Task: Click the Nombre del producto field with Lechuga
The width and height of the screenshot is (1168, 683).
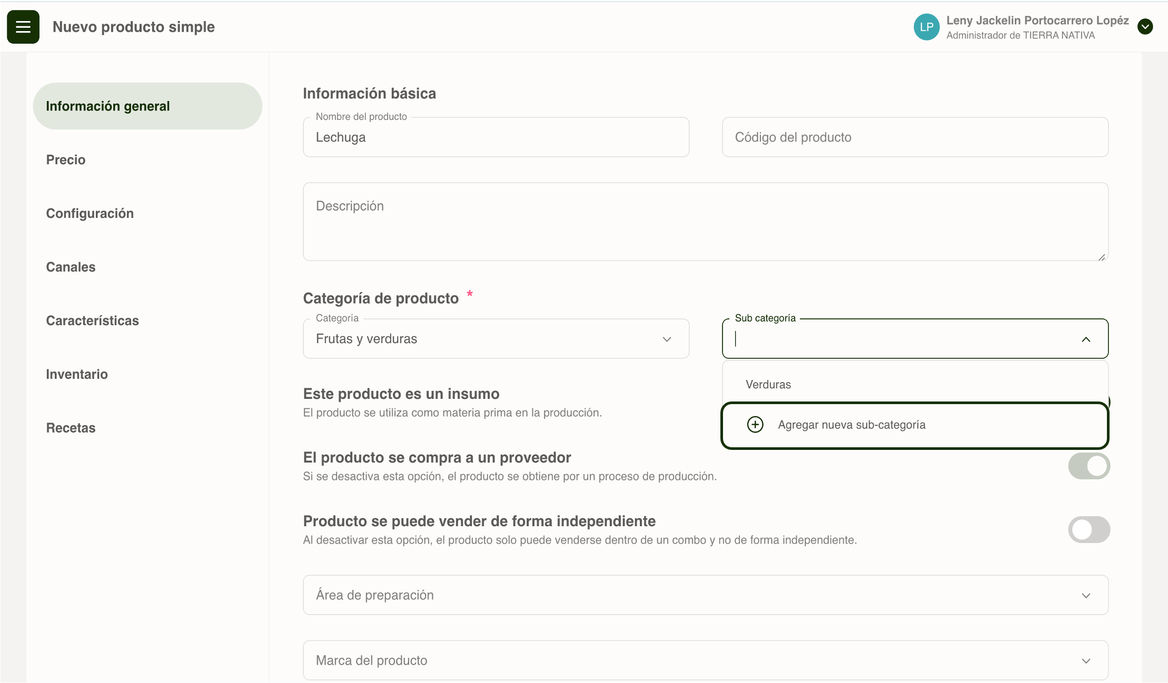Action: (496, 137)
